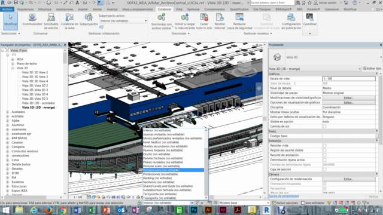Open Archivo menu
Screen dimensions: 383x215
tap(7, 10)
